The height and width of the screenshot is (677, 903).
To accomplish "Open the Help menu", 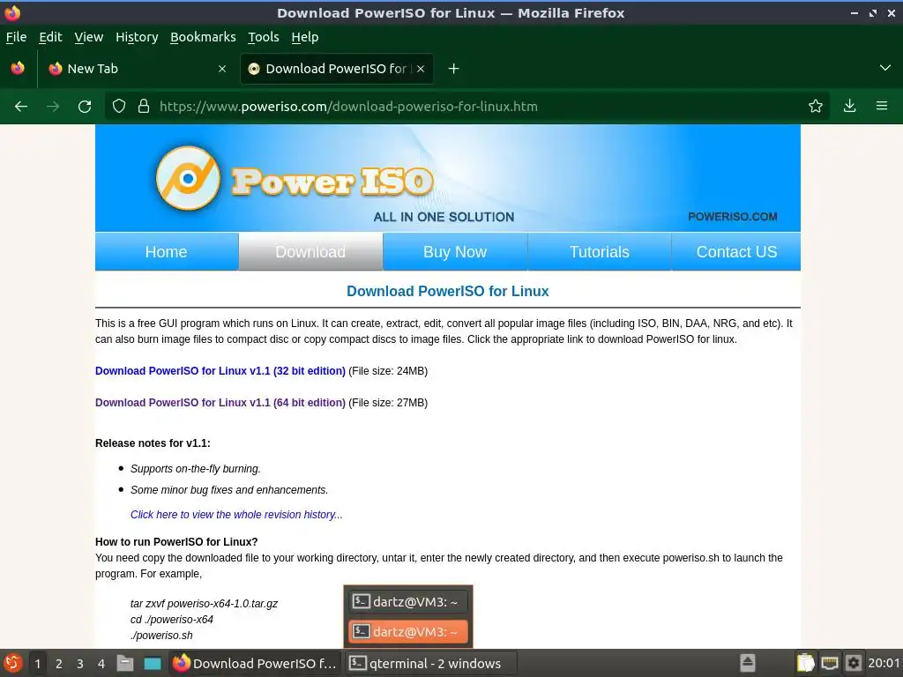I will pyautogui.click(x=304, y=37).
